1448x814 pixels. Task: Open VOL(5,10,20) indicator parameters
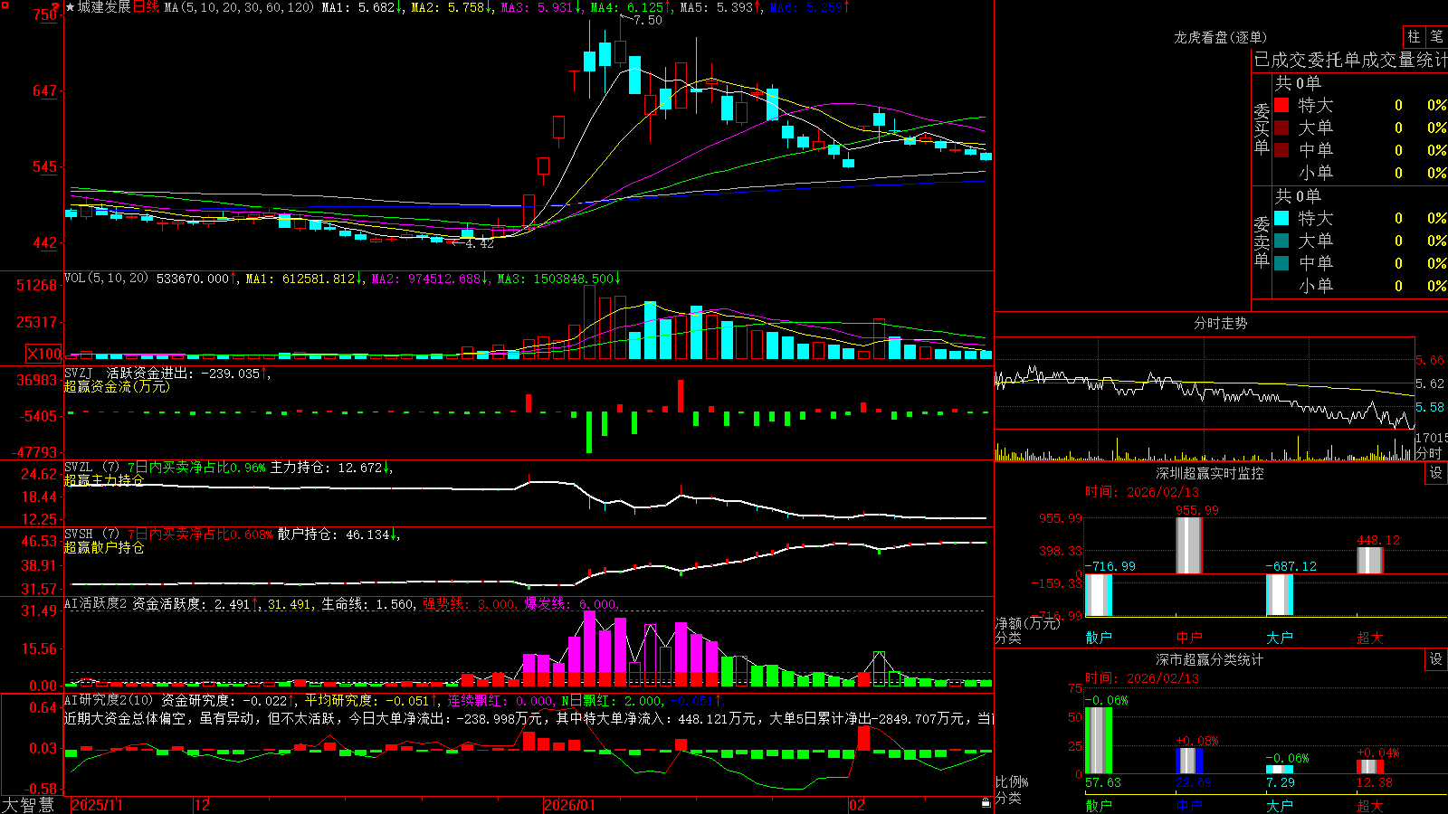click(x=106, y=279)
